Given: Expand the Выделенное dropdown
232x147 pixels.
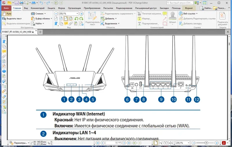Looking at the screenshot, I should pyautogui.click(x=110, y=24).
